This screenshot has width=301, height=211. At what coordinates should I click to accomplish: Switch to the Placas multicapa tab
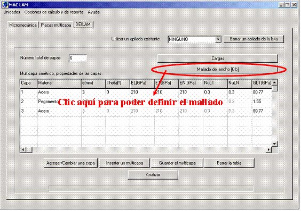(56, 25)
